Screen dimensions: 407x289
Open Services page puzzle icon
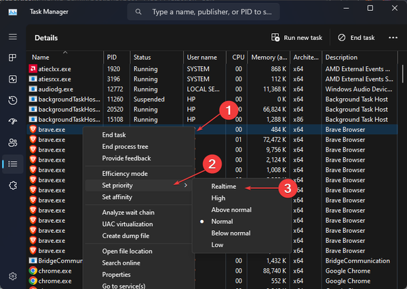point(12,185)
